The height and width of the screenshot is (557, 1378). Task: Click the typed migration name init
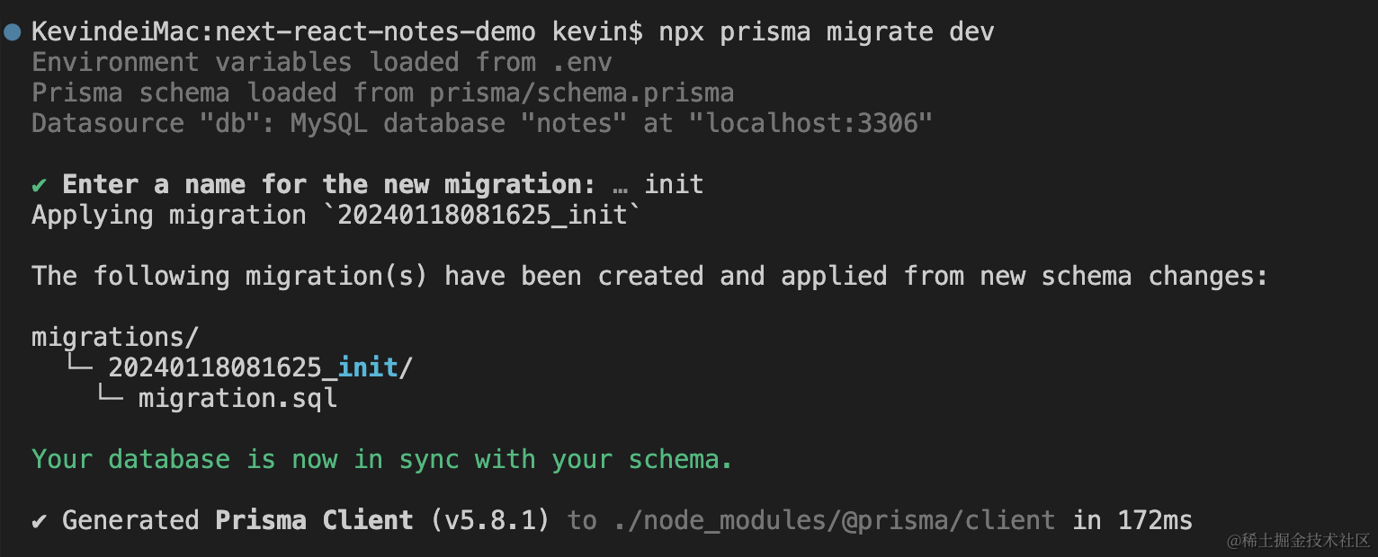click(674, 185)
